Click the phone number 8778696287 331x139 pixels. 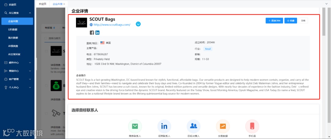coord(101,54)
